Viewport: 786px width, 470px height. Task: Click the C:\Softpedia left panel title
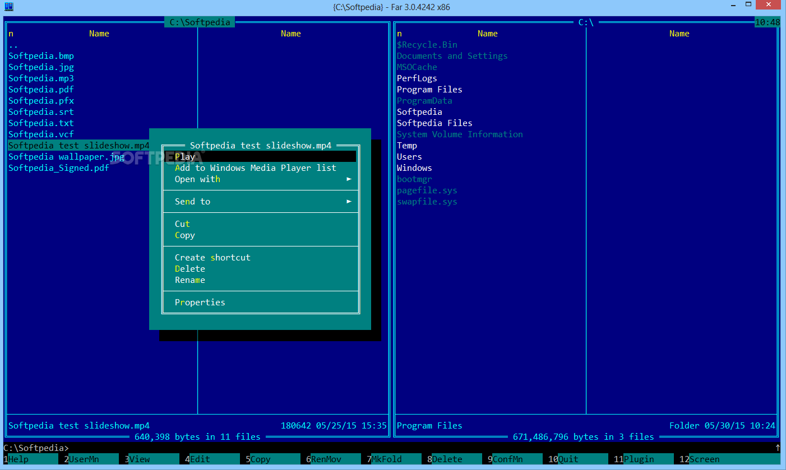(200, 22)
